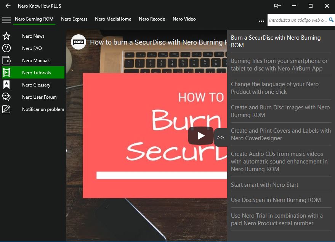Select the Nero Tutorials film icon

tap(6, 72)
